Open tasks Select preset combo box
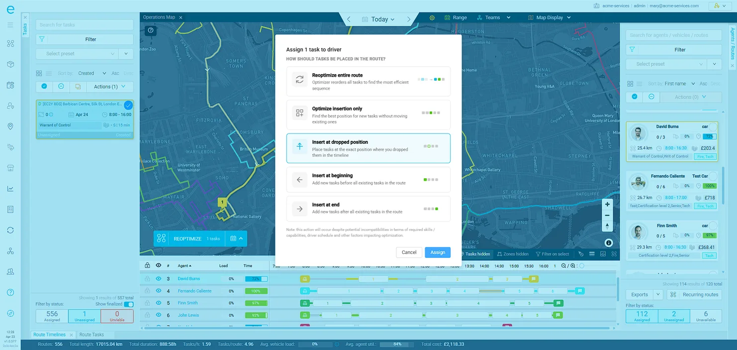The height and width of the screenshot is (350, 737). pos(77,54)
